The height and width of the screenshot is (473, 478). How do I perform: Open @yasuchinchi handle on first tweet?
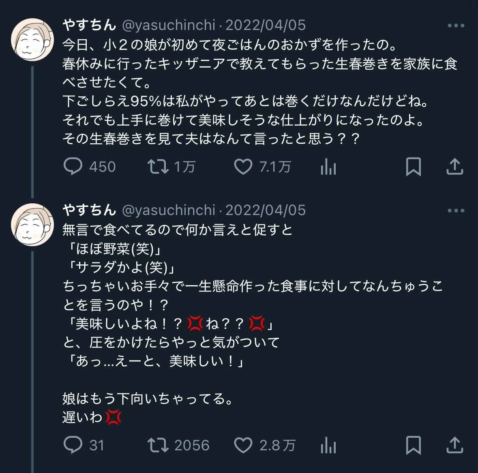(x=168, y=26)
